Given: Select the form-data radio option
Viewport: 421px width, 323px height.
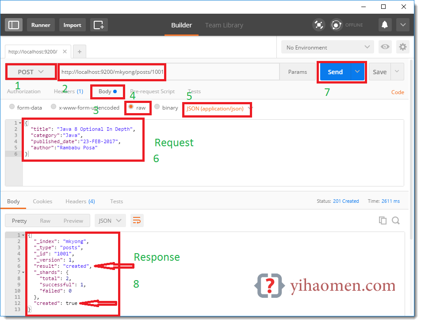Looking at the screenshot, I should pyautogui.click(x=12, y=107).
